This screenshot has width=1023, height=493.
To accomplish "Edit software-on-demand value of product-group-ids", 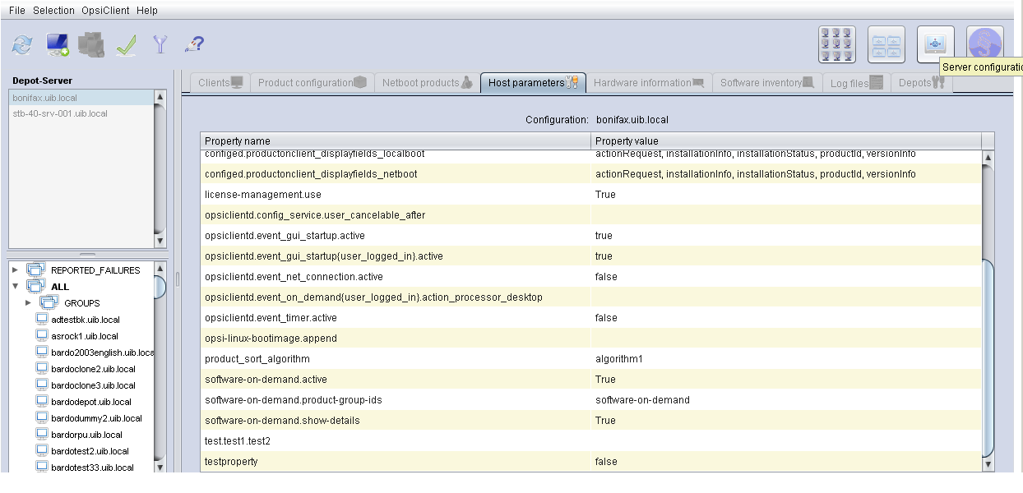I will pyautogui.click(x=786, y=400).
